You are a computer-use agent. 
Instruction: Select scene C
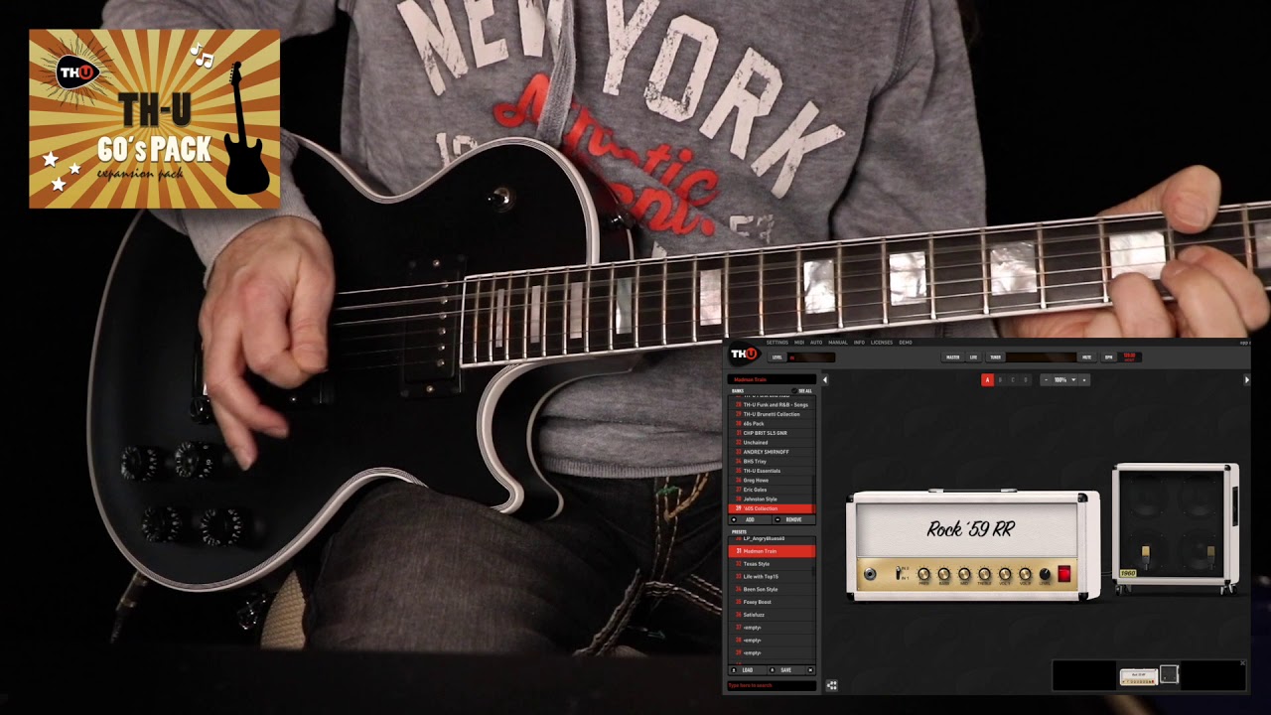click(x=1013, y=379)
